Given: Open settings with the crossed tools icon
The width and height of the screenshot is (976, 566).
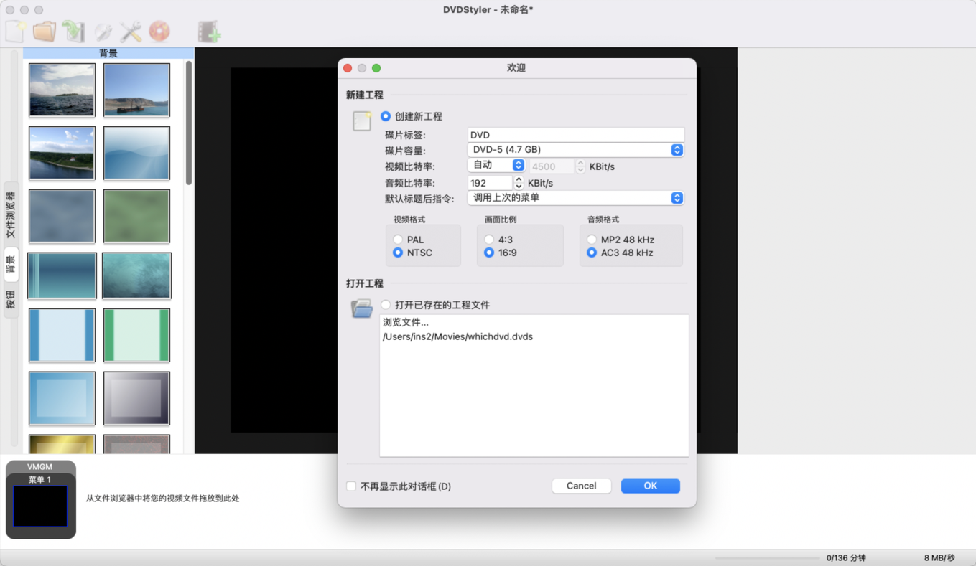Looking at the screenshot, I should pos(131,32).
